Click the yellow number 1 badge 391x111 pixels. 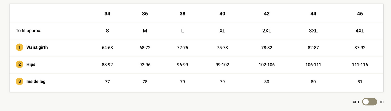click(20, 48)
